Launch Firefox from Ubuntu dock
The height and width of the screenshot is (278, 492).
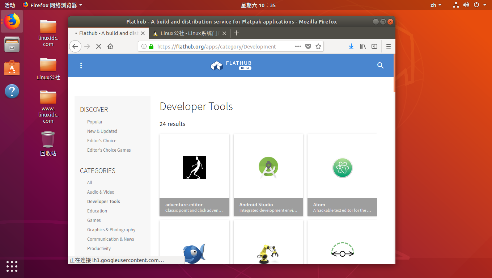12,21
